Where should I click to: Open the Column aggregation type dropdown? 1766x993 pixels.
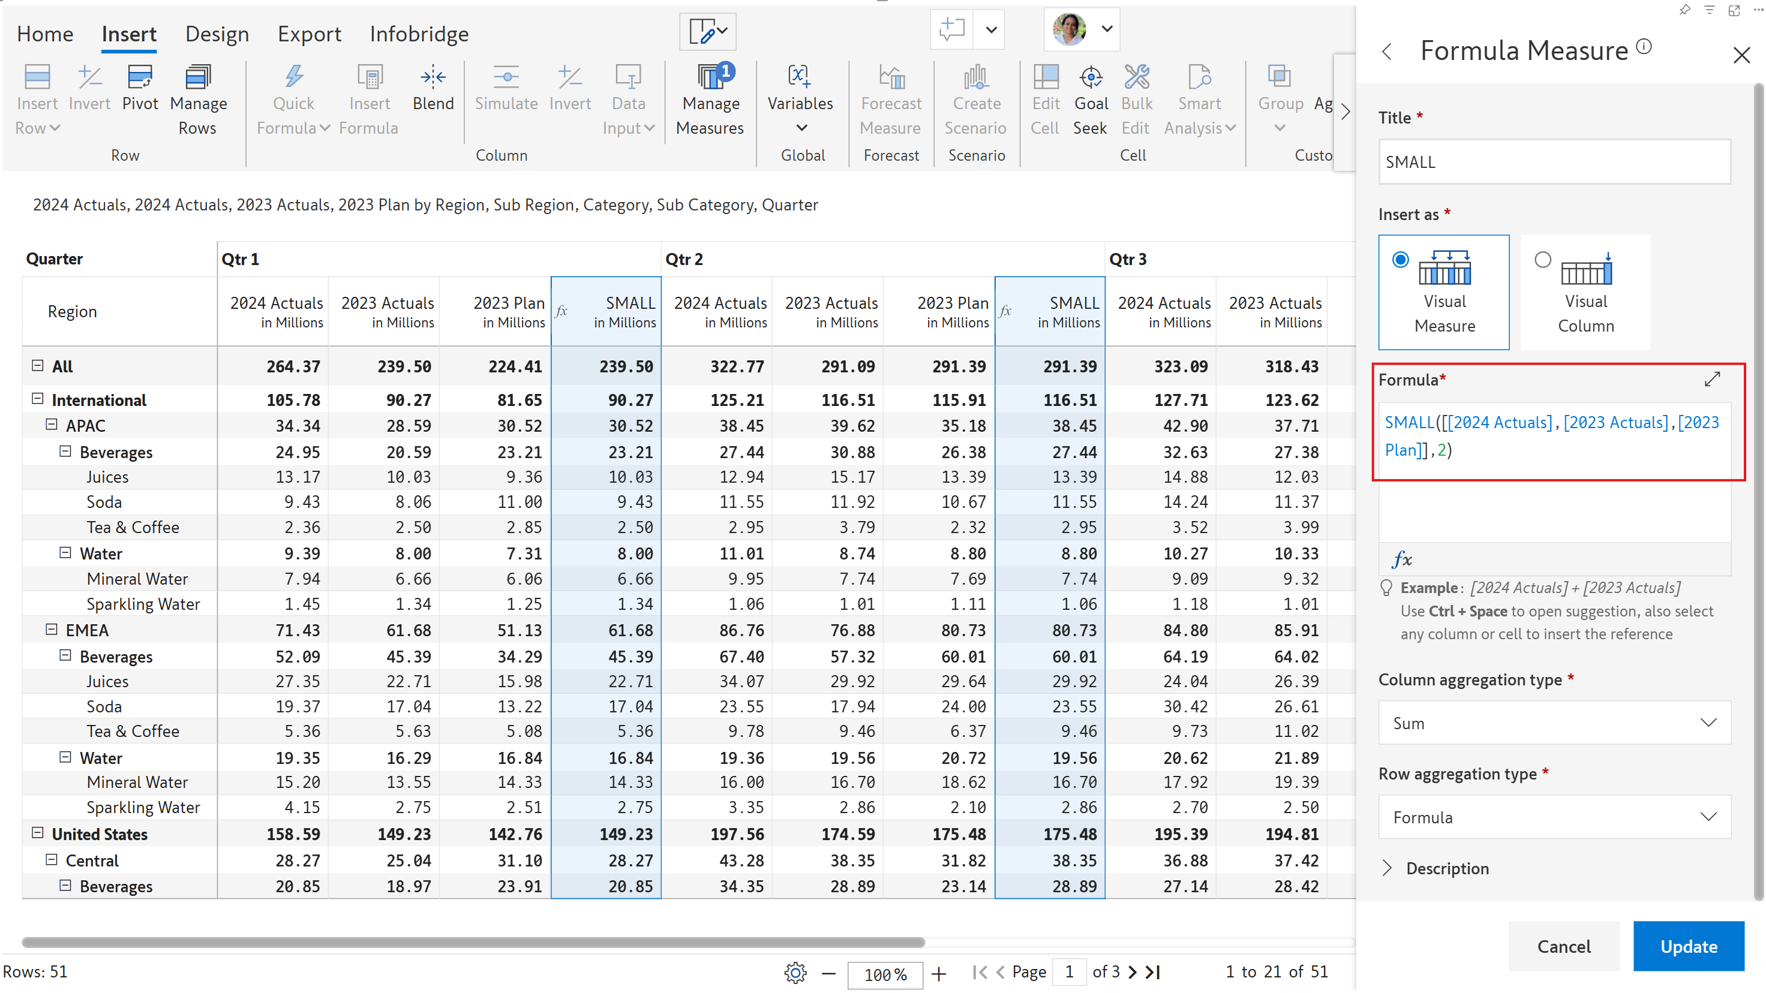[x=1554, y=723]
